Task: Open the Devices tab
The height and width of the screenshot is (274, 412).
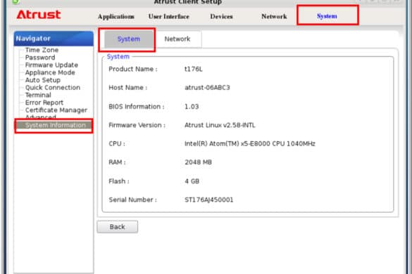Action: [x=221, y=16]
